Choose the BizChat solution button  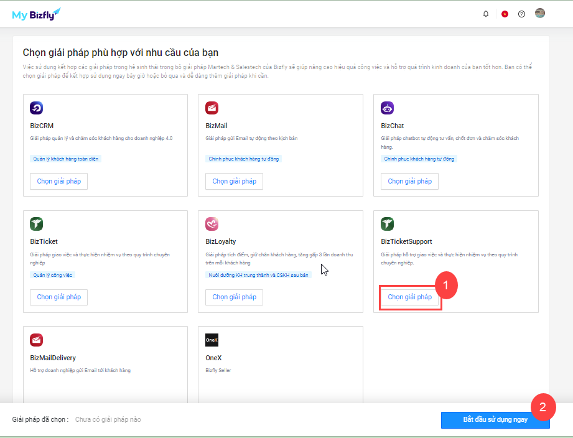coord(409,181)
